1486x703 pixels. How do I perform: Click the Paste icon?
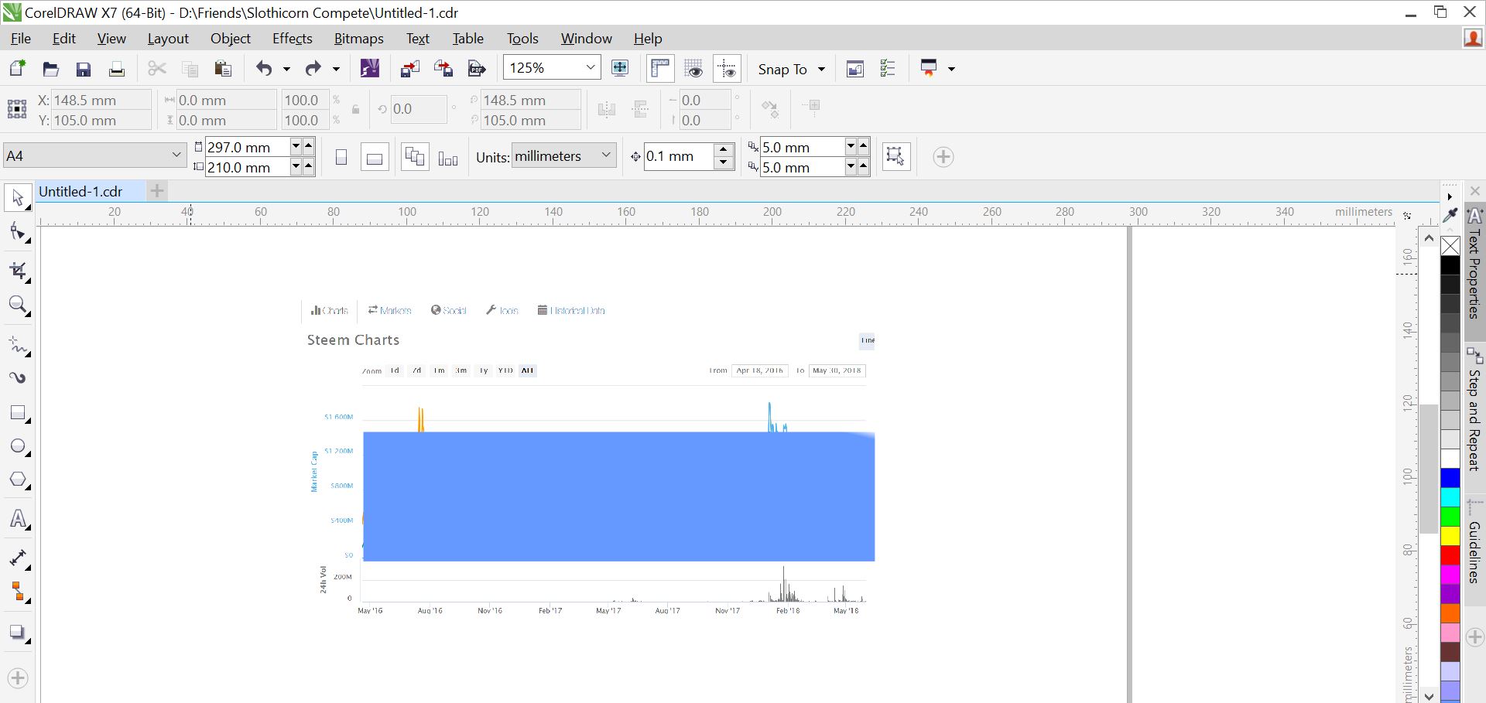[x=223, y=69]
